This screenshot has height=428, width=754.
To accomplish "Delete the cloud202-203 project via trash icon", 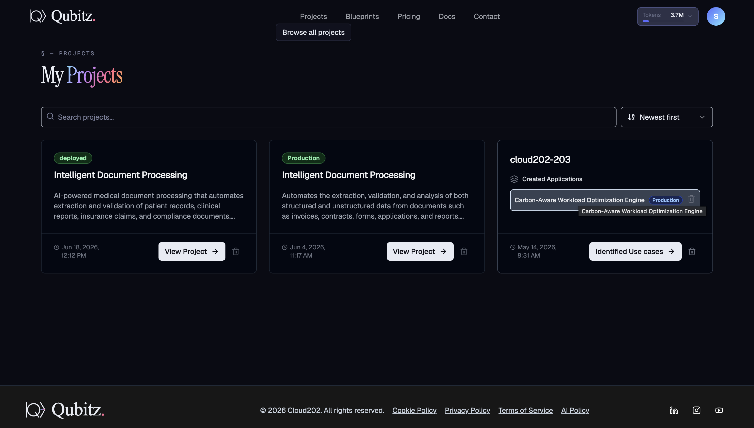I will pos(692,251).
